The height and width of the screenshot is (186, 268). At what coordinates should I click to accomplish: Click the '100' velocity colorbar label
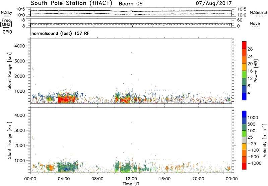tap(252, 131)
